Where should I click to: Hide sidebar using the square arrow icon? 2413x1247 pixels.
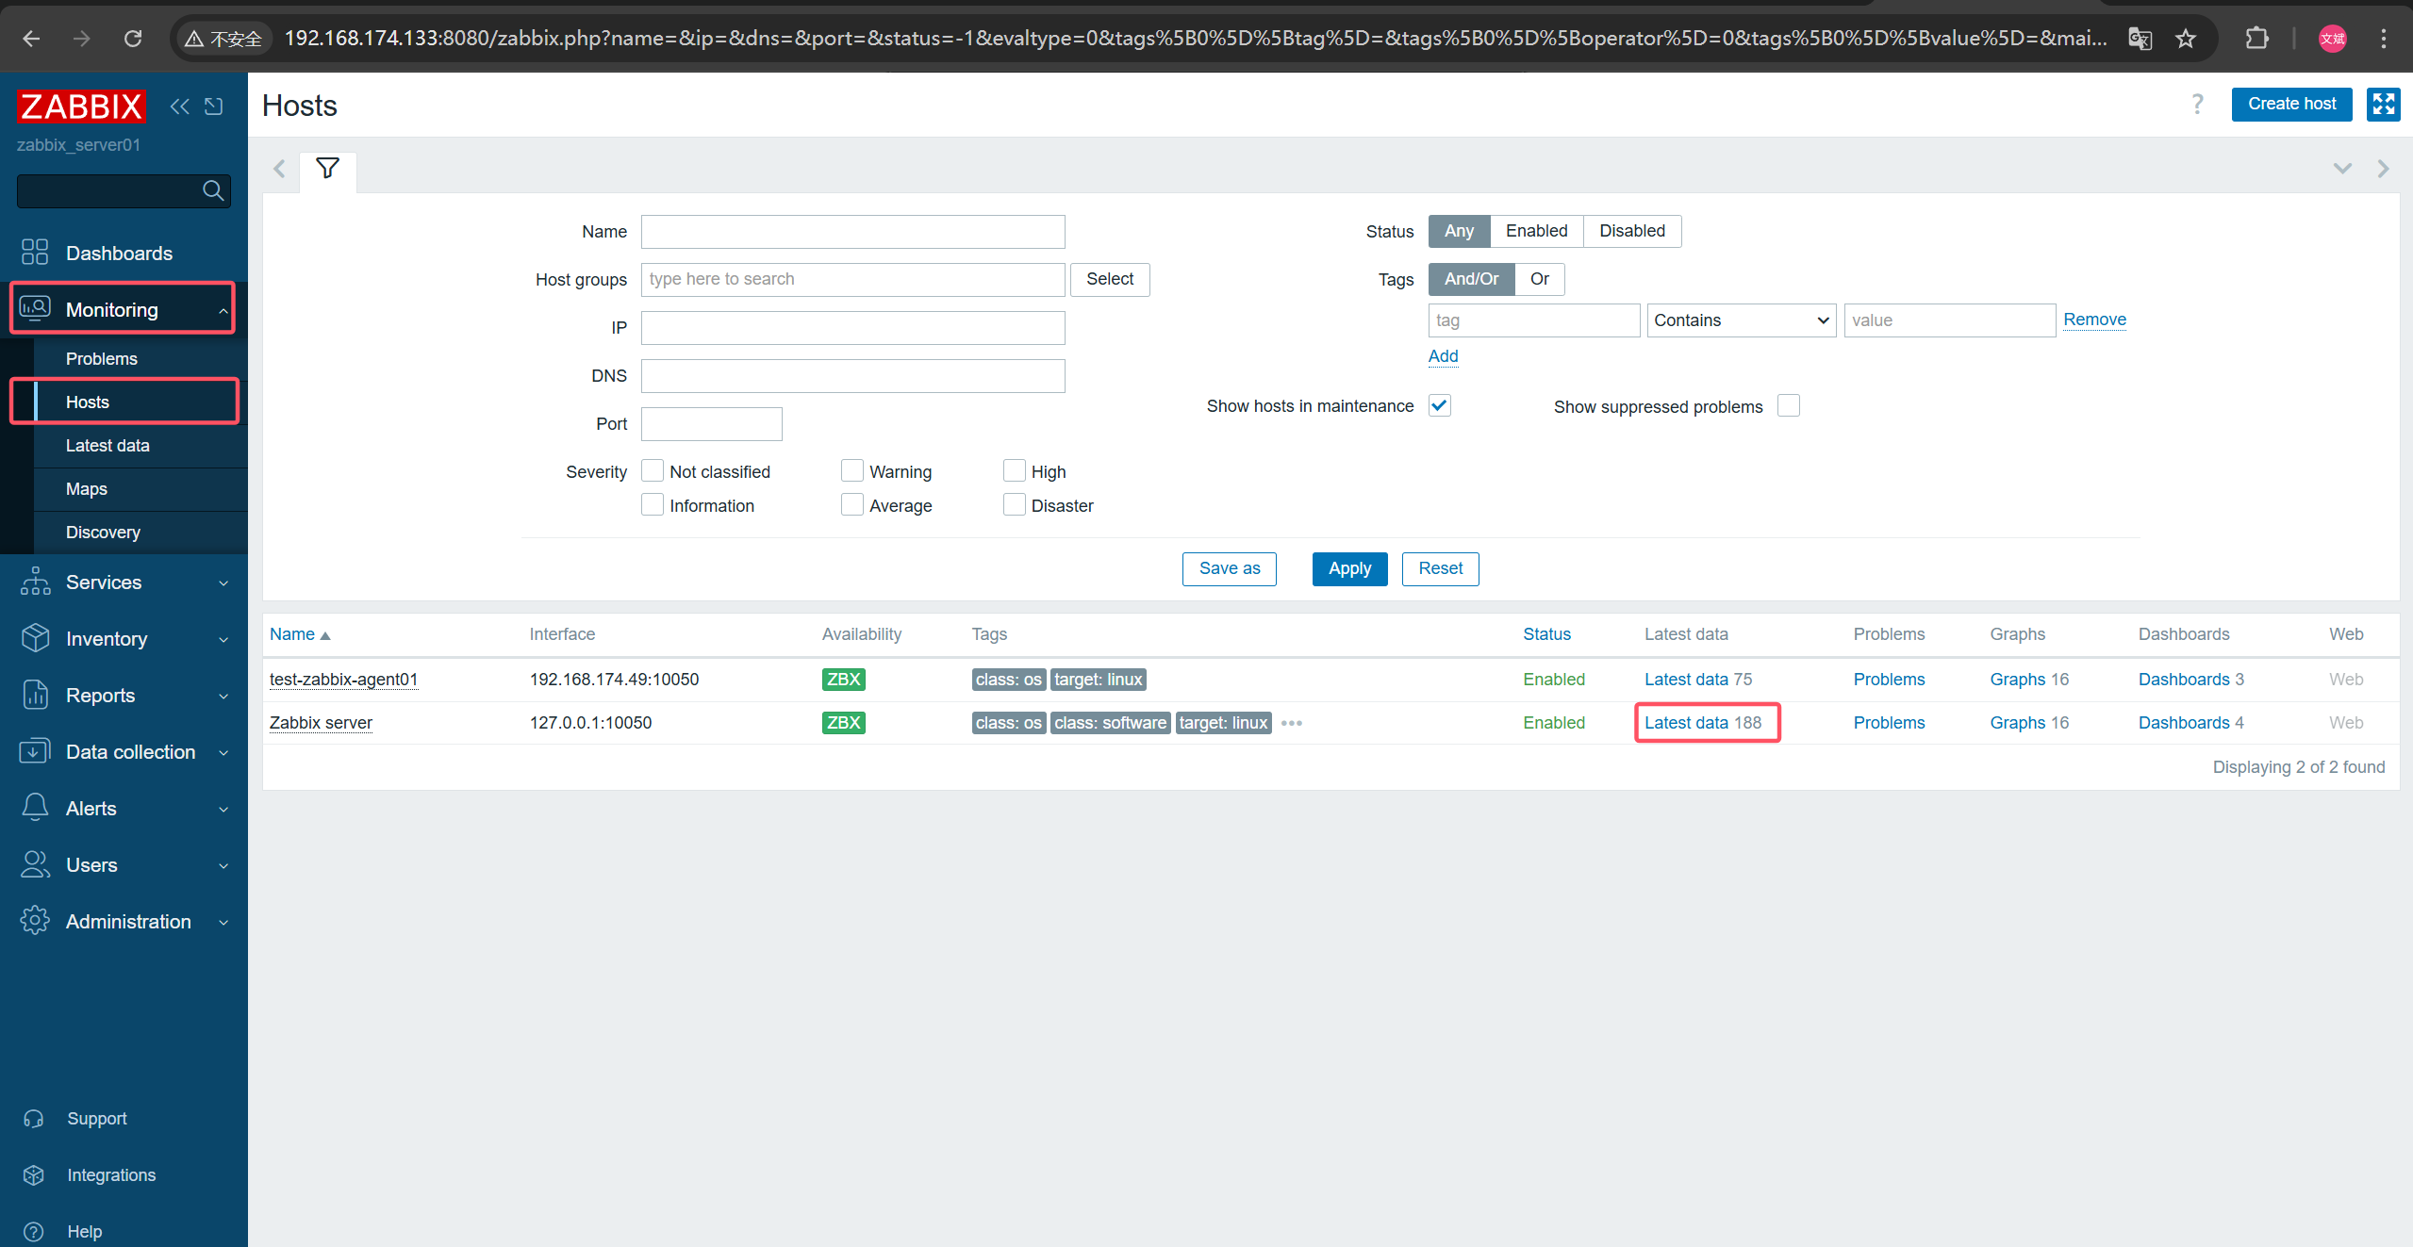214,107
